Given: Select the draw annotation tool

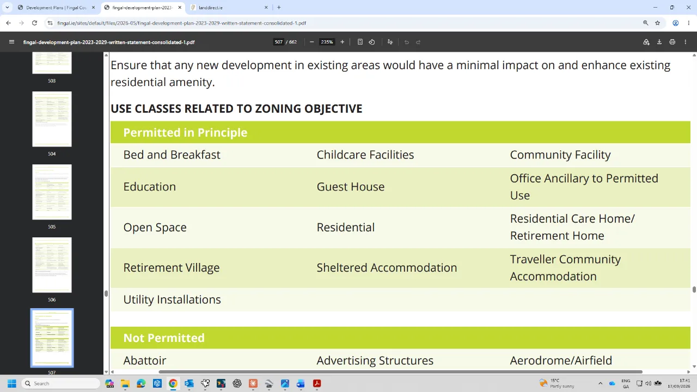Looking at the screenshot, I should click(390, 42).
